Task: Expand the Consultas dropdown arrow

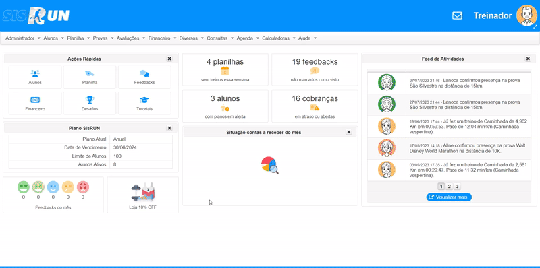Action: pyautogui.click(x=232, y=38)
